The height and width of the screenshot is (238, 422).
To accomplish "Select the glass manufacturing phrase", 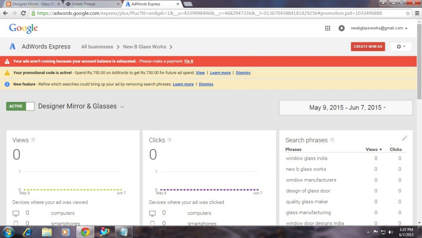I will [308, 212].
